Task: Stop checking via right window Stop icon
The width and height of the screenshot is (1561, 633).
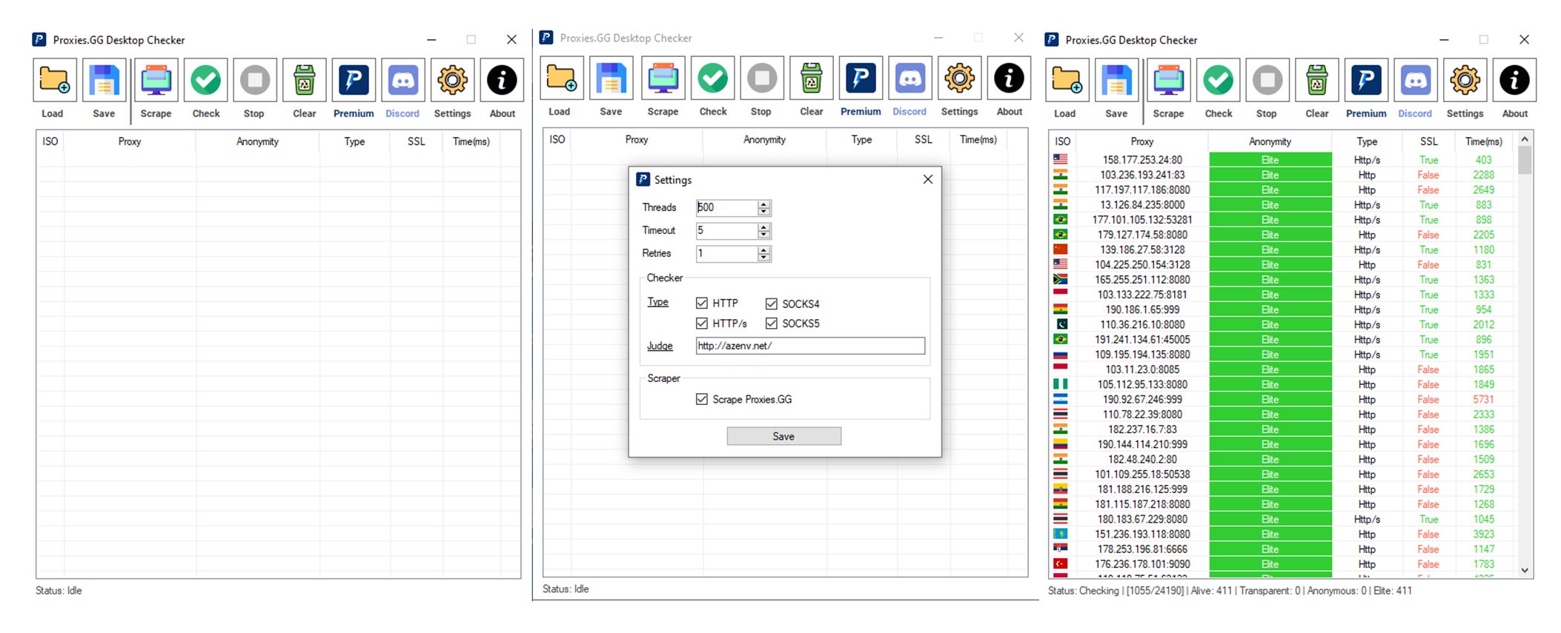Action: coord(1267,80)
